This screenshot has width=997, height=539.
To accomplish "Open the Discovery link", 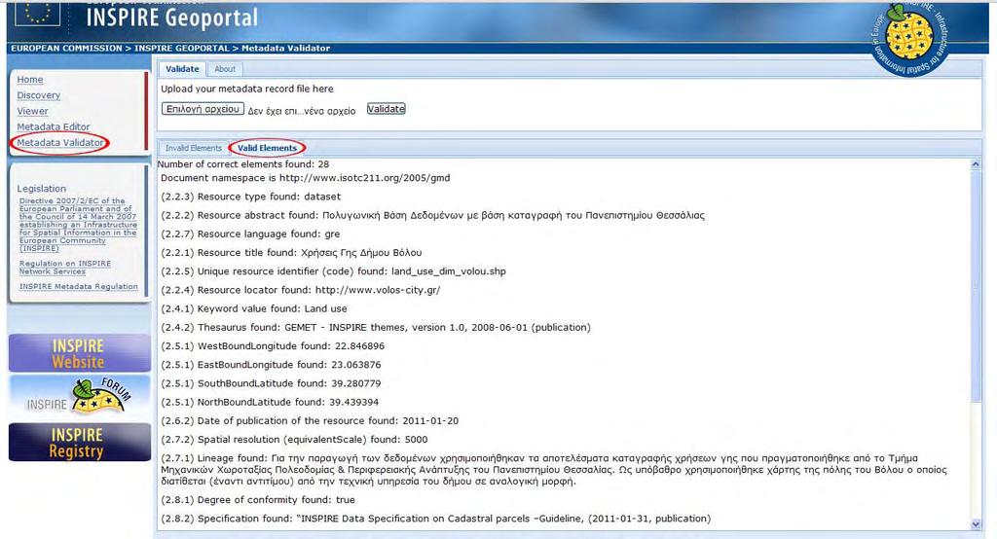I will pyautogui.click(x=39, y=95).
